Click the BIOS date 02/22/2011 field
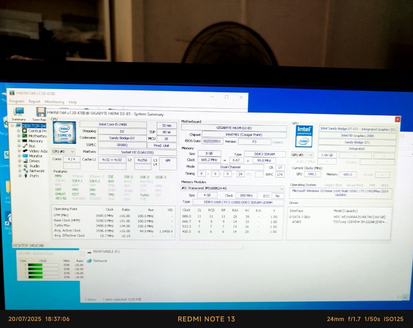 (212, 141)
